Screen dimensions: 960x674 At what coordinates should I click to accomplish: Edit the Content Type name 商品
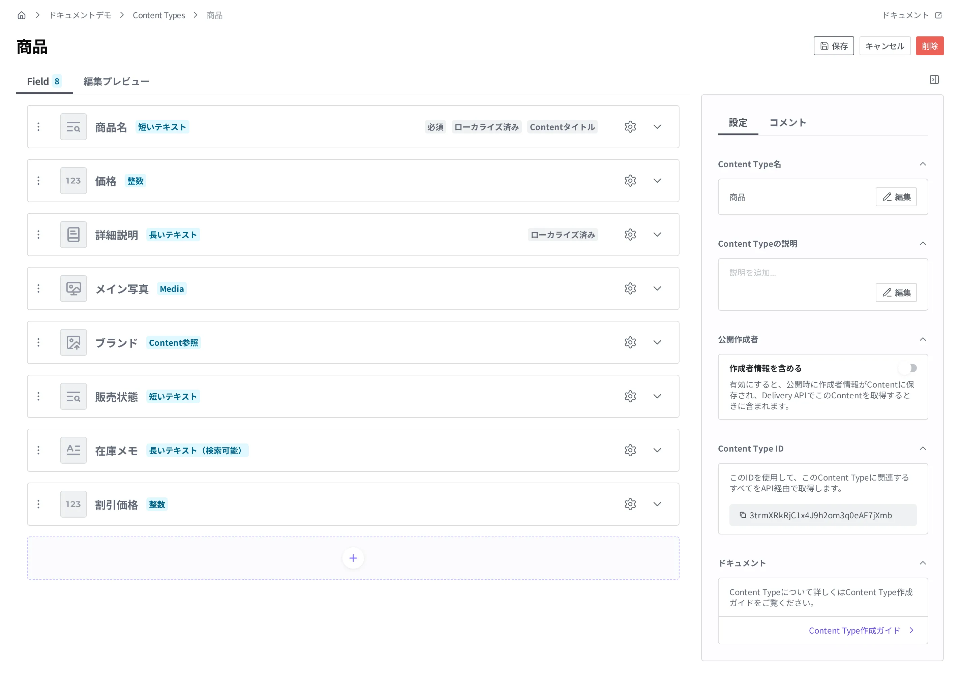tap(896, 197)
